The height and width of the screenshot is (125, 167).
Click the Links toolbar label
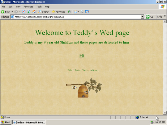(x=160, y=17)
